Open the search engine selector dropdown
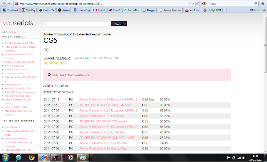This screenshot has height=162, width=267. (205, 4)
